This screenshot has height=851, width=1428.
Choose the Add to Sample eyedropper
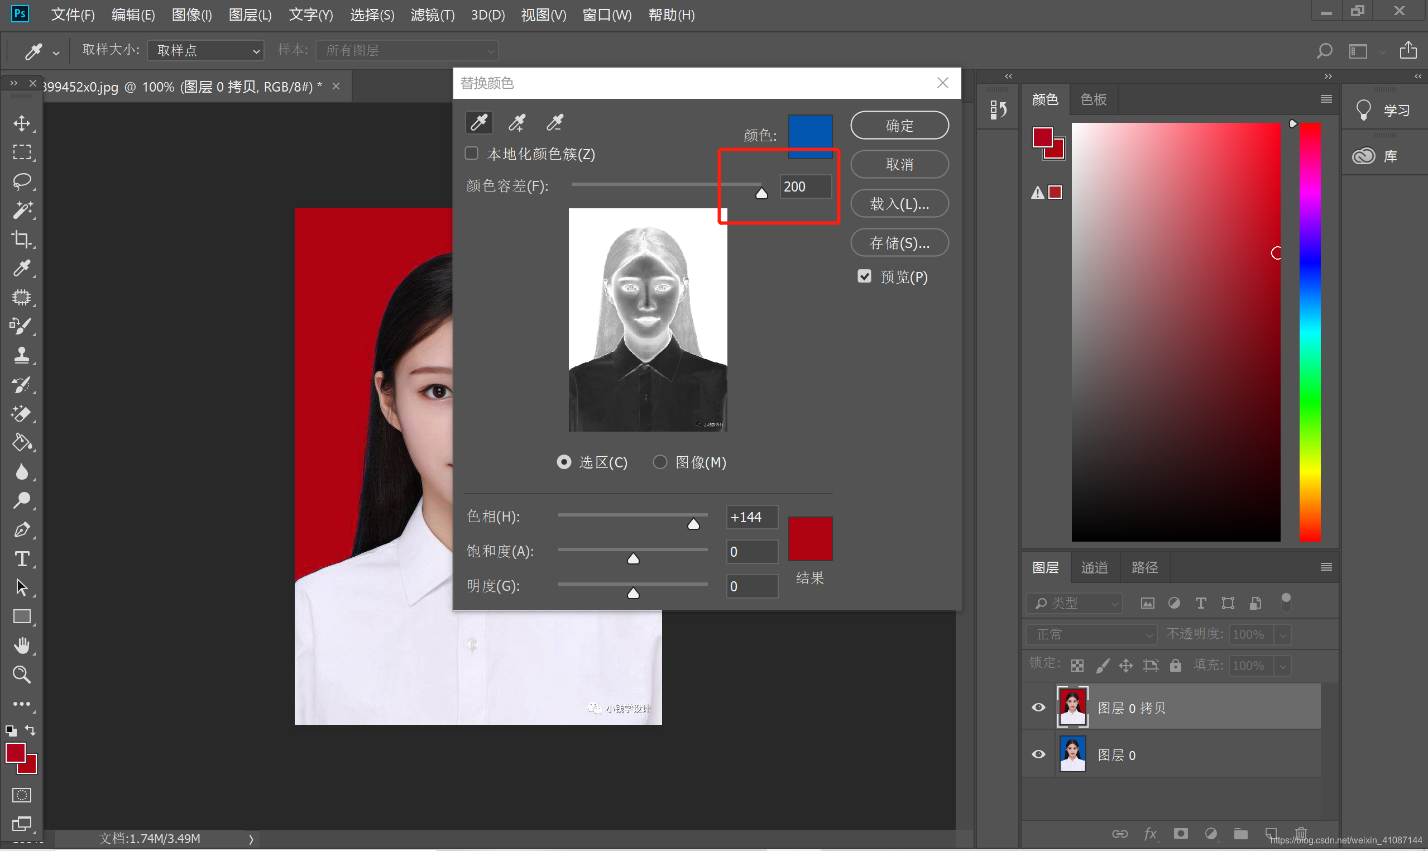516,122
